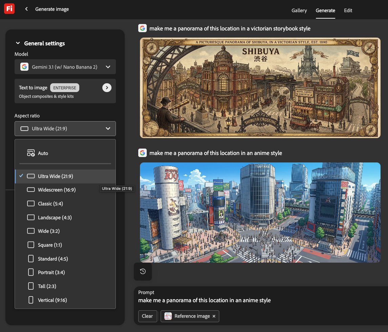Open the Gallery tab
Image resolution: width=388 pixels, height=332 pixels.
(x=299, y=10)
